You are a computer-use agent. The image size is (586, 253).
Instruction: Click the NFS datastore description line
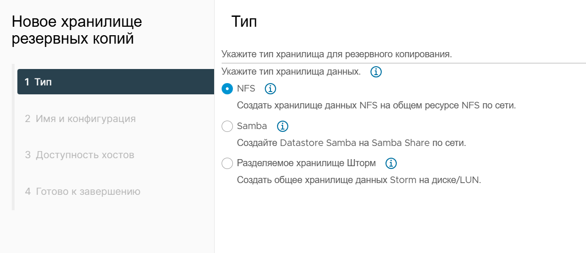coord(377,105)
